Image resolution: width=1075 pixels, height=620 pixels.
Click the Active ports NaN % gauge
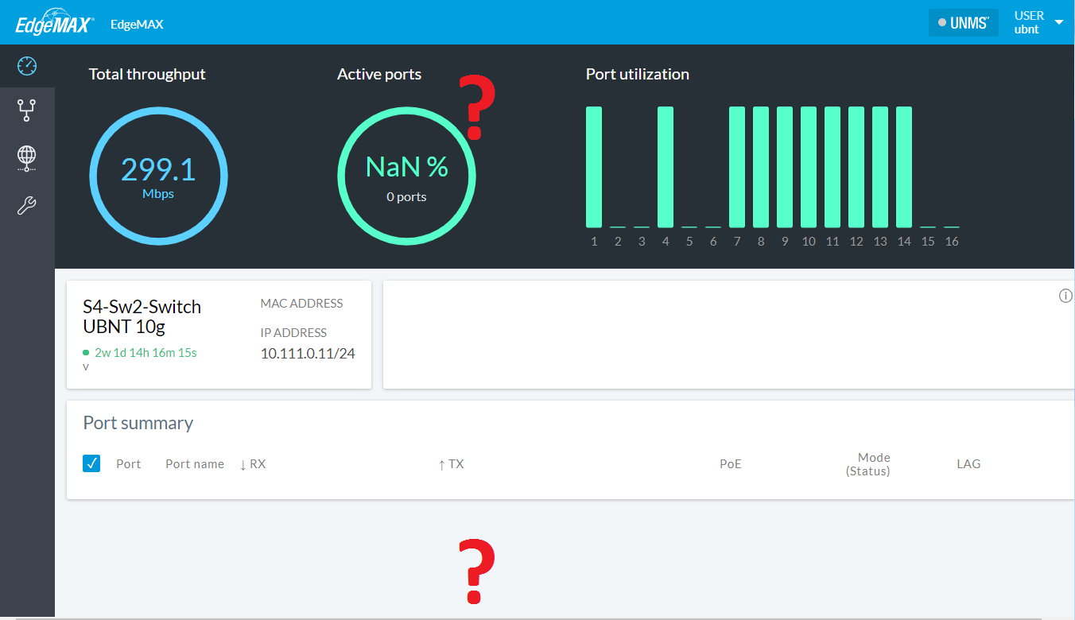(406, 176)
